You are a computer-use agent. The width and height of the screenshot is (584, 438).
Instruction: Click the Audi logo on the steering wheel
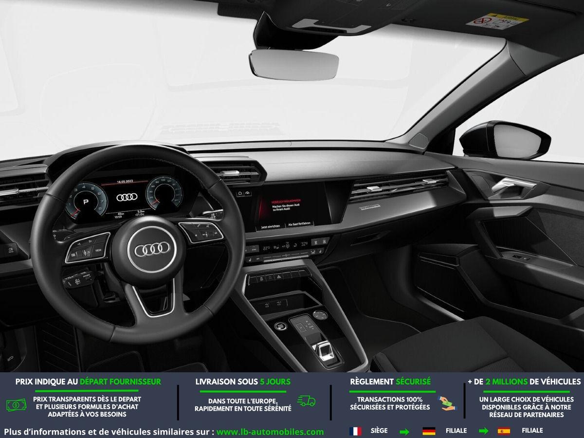click(x=152, y=249)
